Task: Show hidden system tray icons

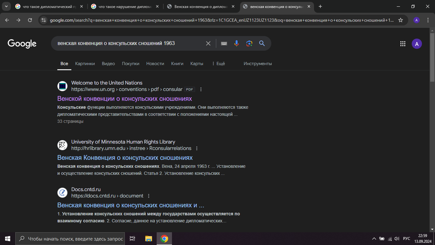Action: (x=374, y=239)
